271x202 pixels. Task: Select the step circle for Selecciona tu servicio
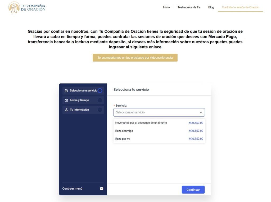coord(100,91)
